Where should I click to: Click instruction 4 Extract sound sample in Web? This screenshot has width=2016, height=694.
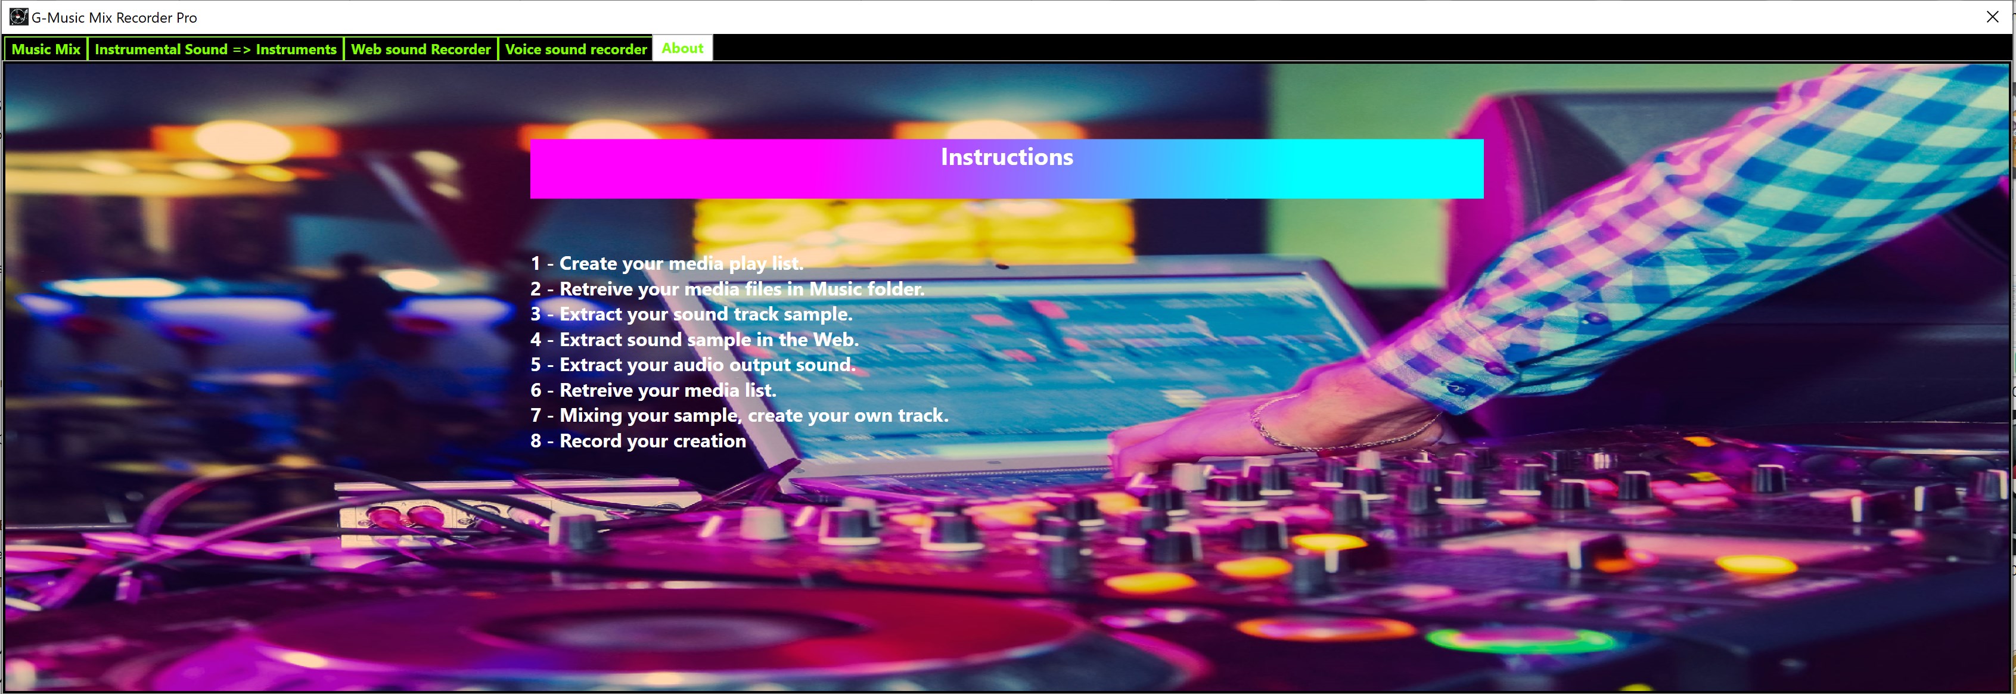[x=694, y=340]
